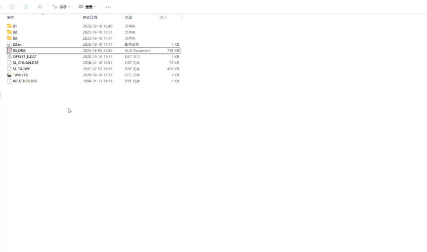Select the SL_CHUAN.DBF file
Image resolution: width=427 pixels, height=252 pixels.
click(26, 63)
